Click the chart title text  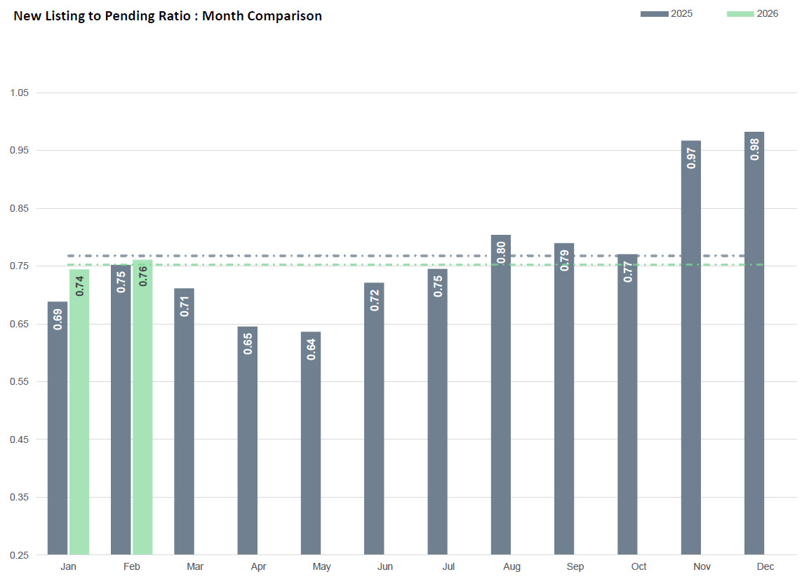coord(168,16)
